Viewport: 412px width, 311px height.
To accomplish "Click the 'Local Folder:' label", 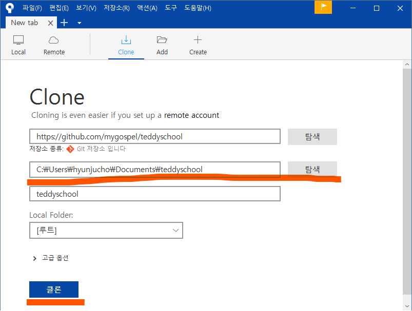I will point(51,215).
